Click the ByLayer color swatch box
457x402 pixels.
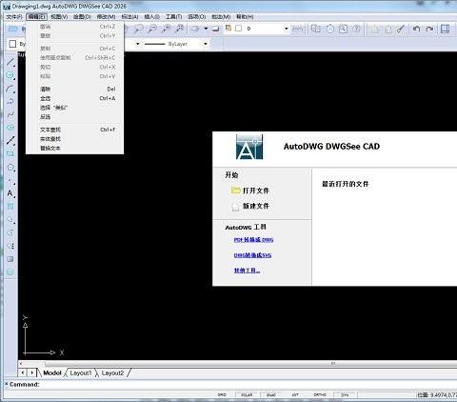(12, 44)
